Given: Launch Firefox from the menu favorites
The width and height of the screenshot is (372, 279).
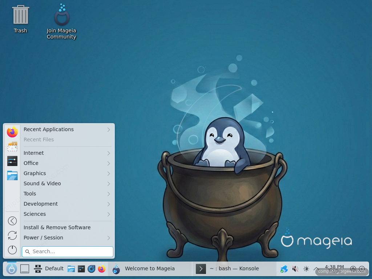Looking at the screenshot, I should pos(12,132).
